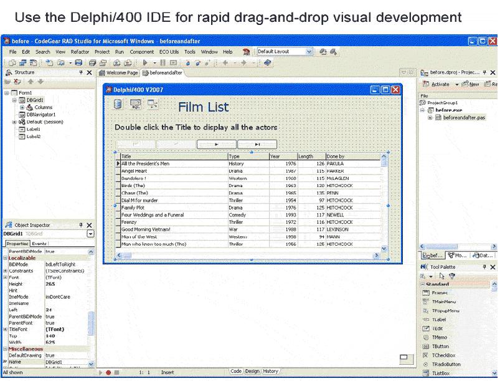Expand the Columns node in Structure
500x381 pixels.
pos(22,107)
